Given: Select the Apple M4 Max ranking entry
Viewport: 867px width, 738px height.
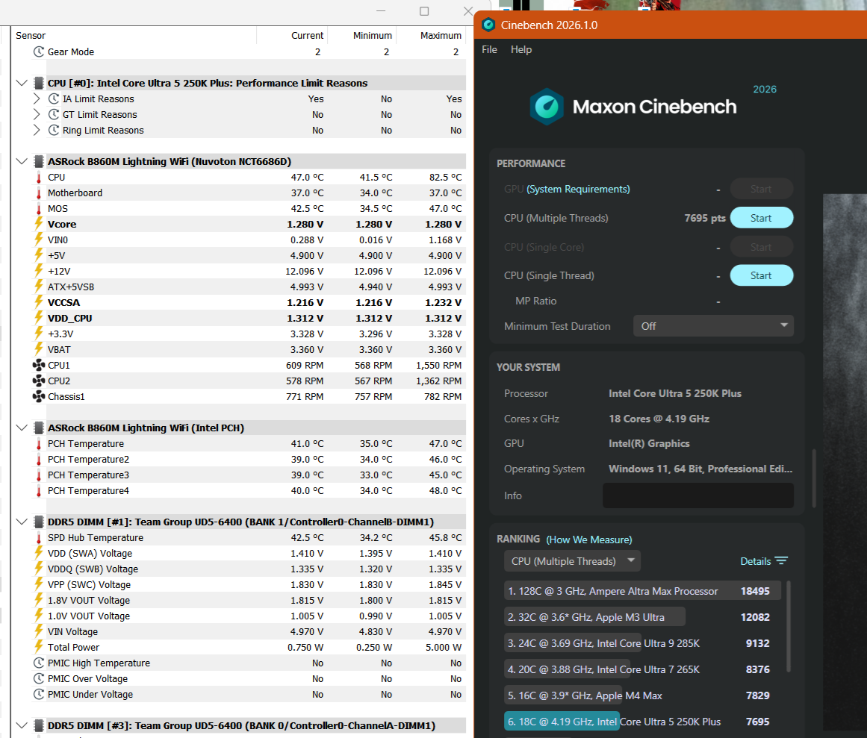Looking at the screenshot, I should pos(642,695).
